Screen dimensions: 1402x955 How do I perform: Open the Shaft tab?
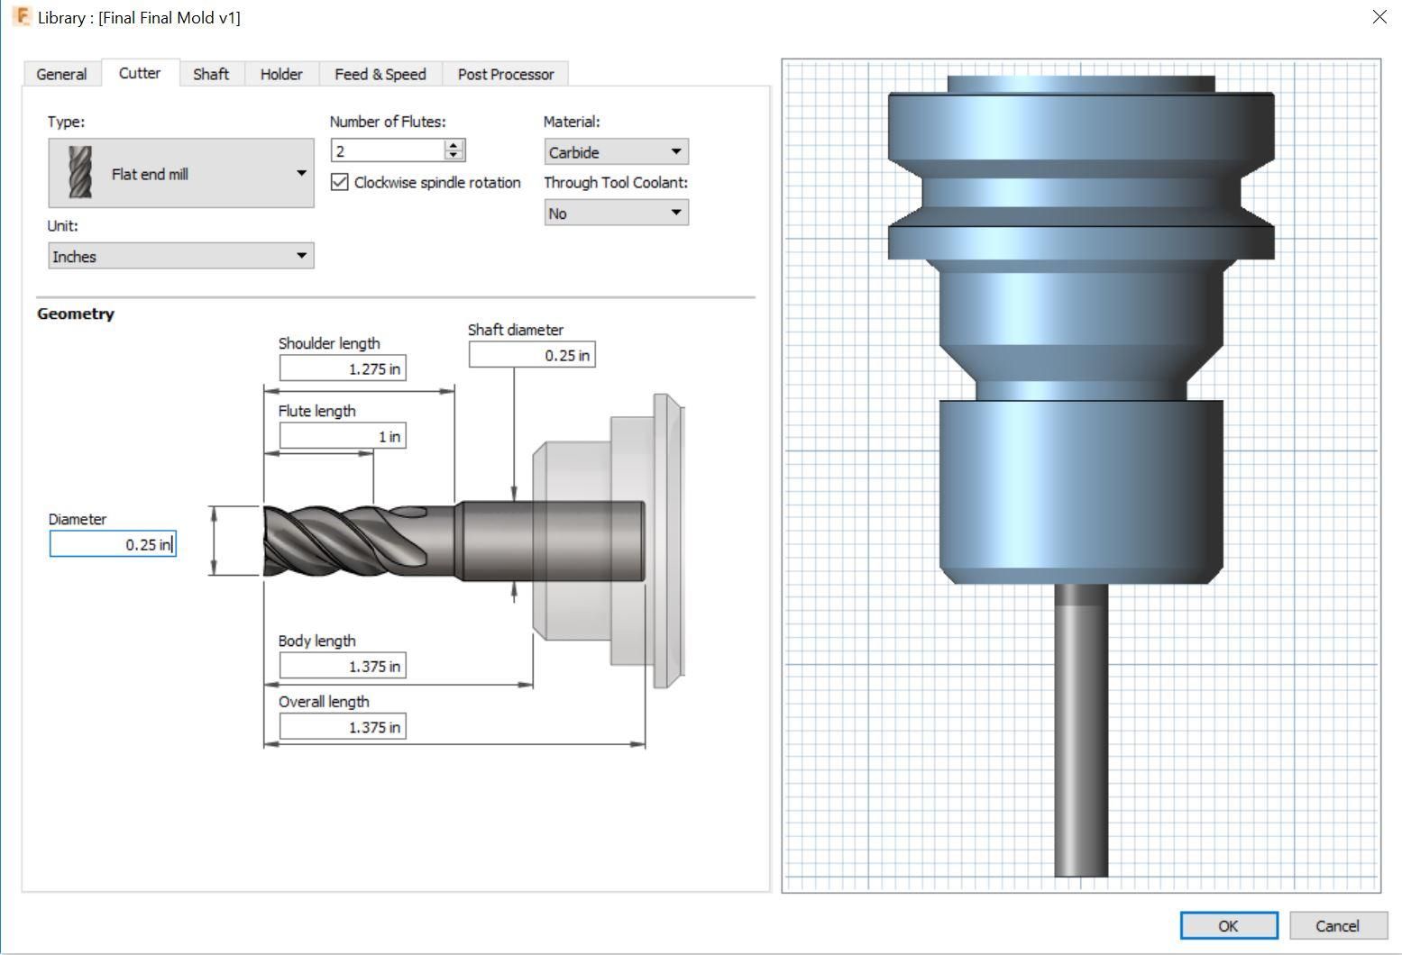(x=211, y=74)
